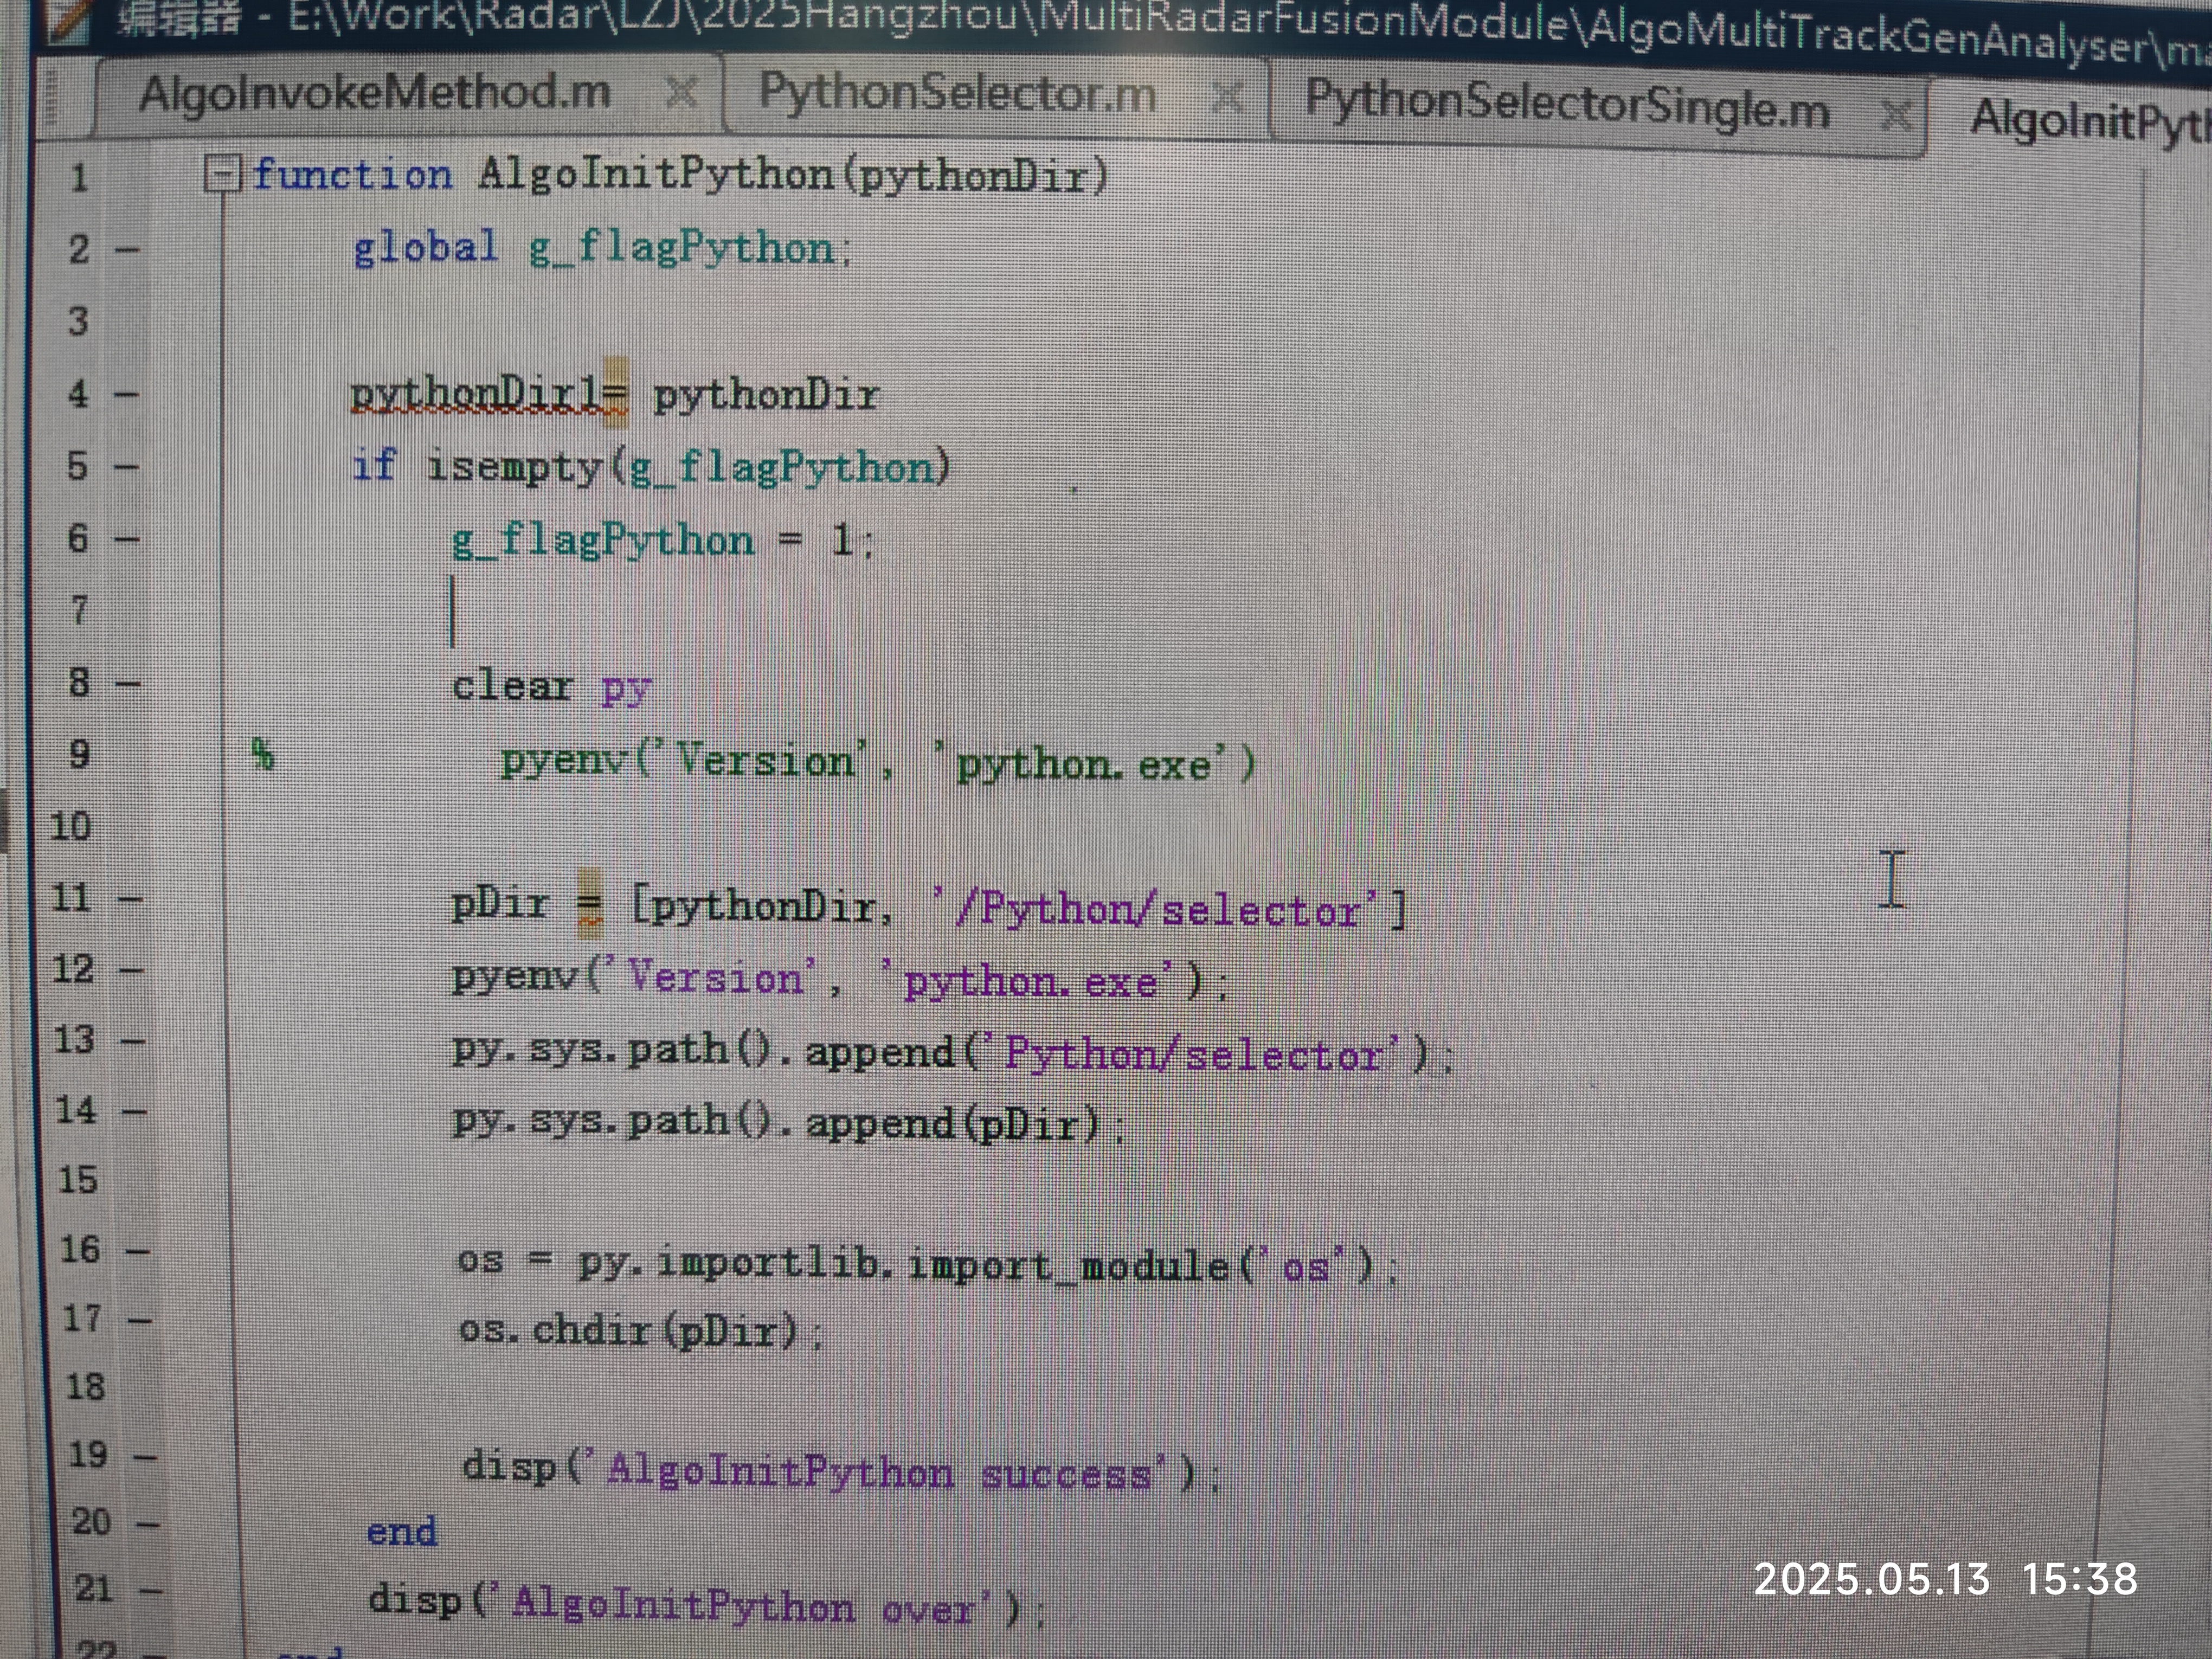Toggle breakpoint dash on line 2

[x=127, y=249]
